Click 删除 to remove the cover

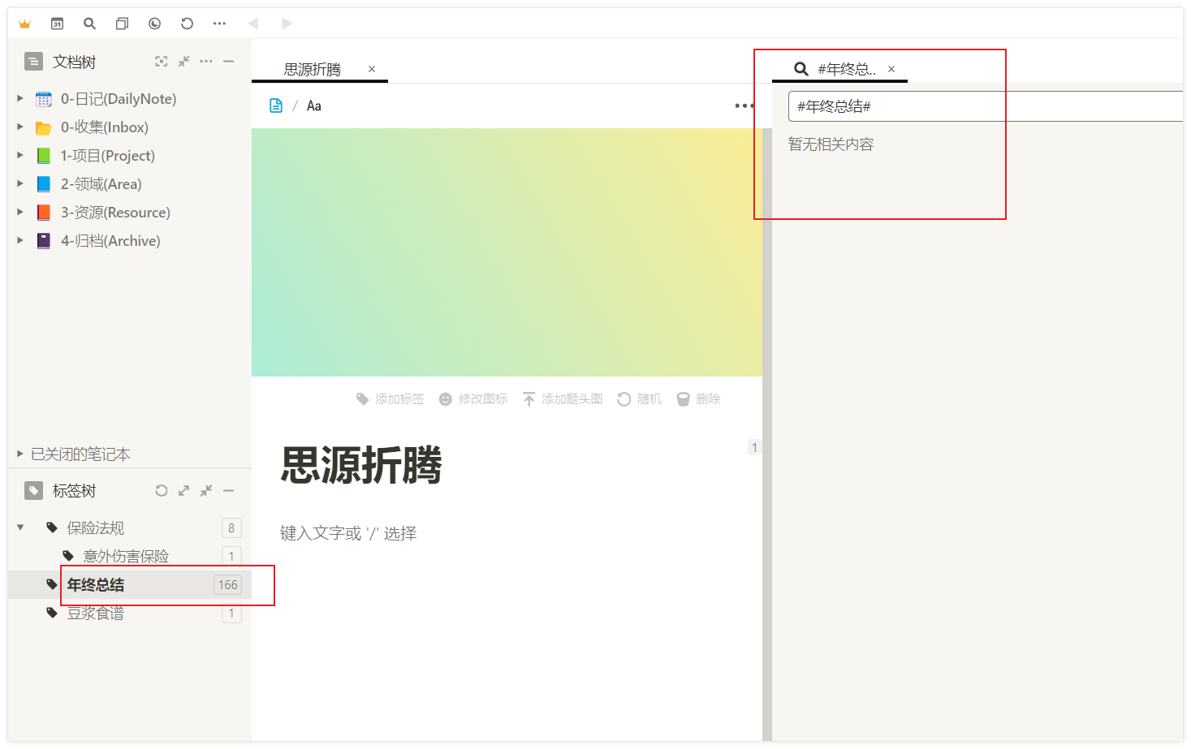[x=699, y=399]
